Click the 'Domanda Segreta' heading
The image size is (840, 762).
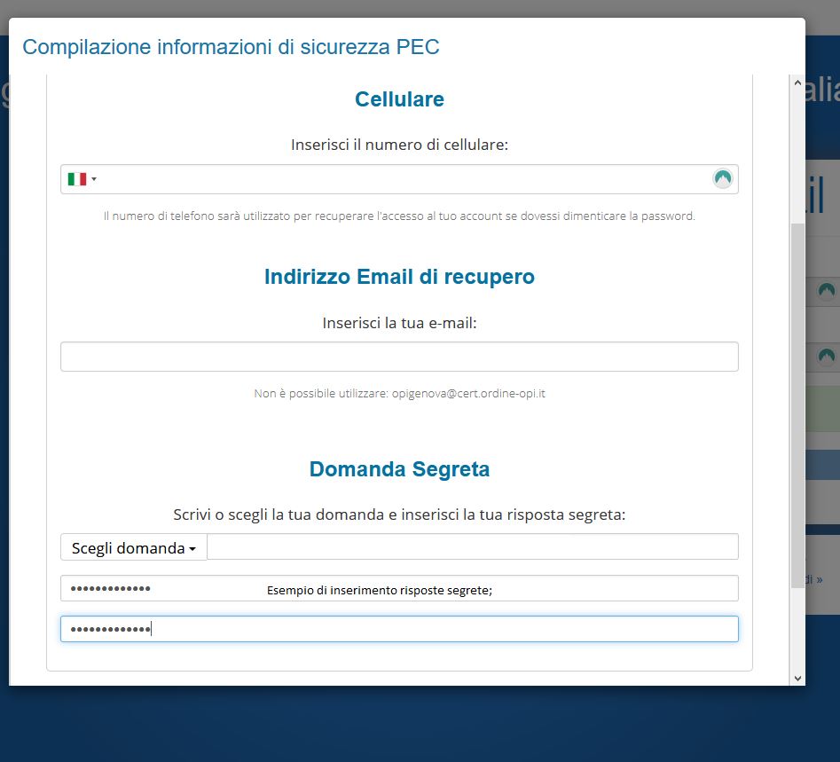[x=399, y=469]
